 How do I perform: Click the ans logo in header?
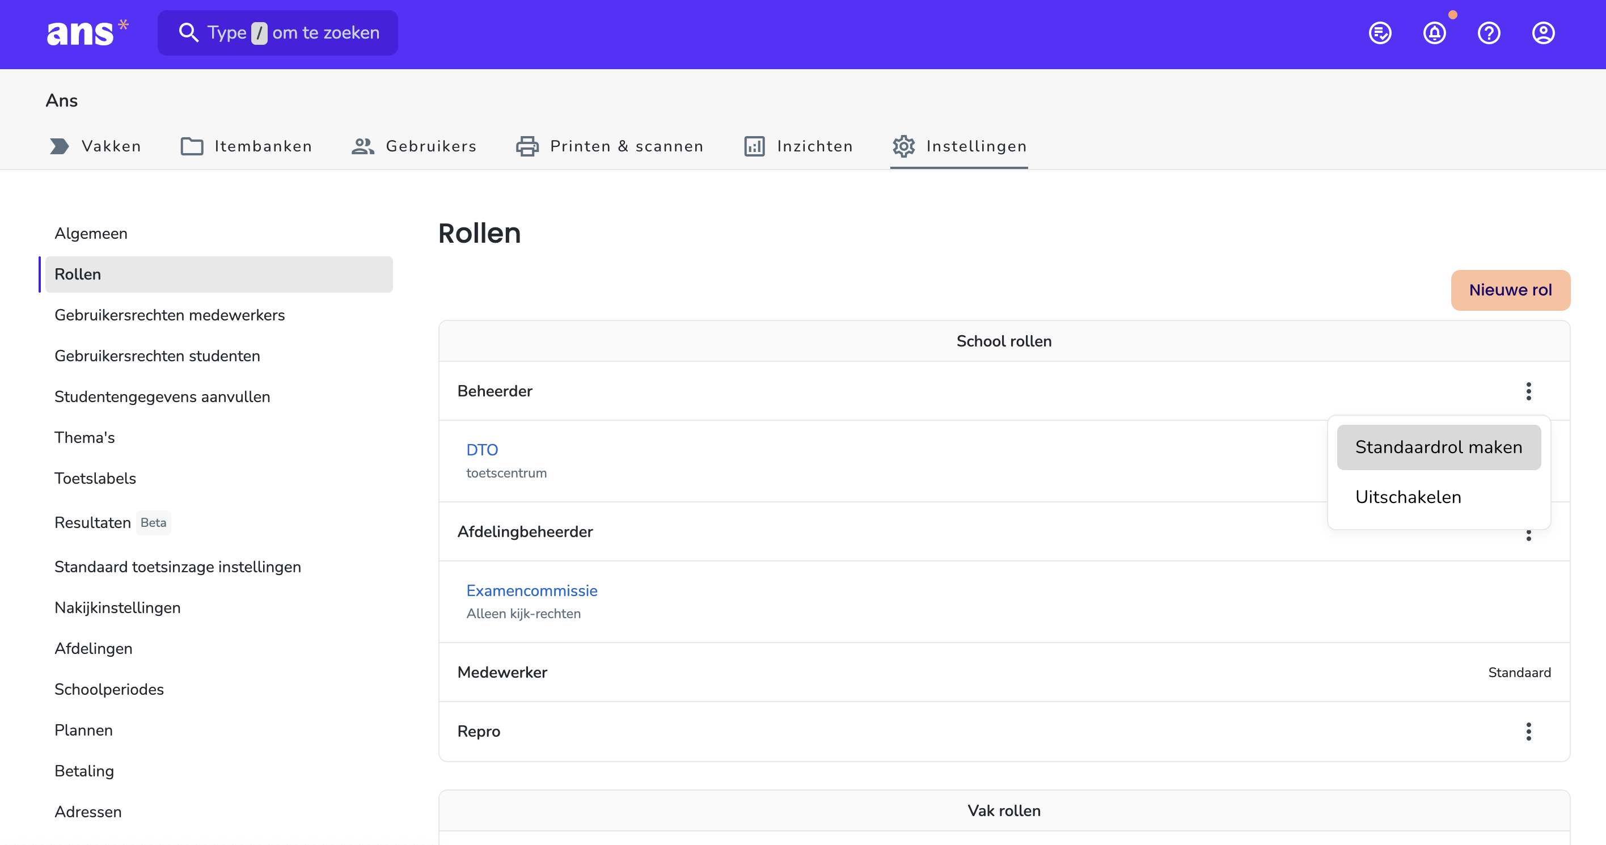pos(87,32)
